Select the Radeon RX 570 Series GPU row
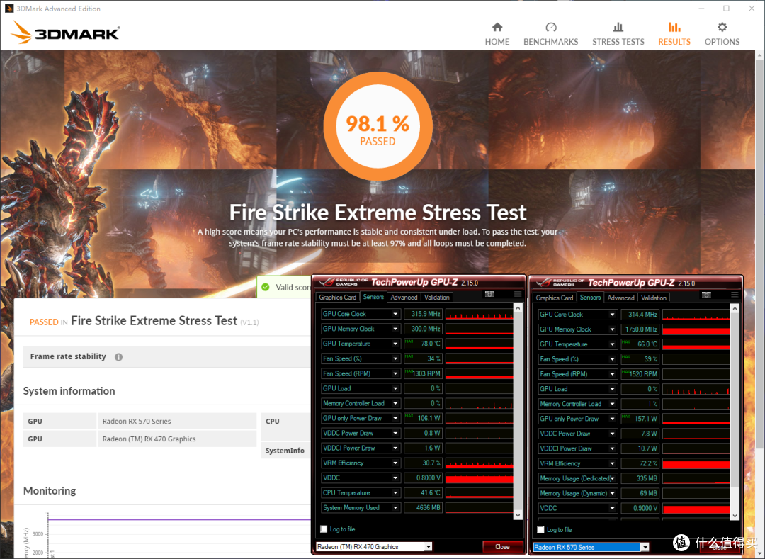 [140, 421]
